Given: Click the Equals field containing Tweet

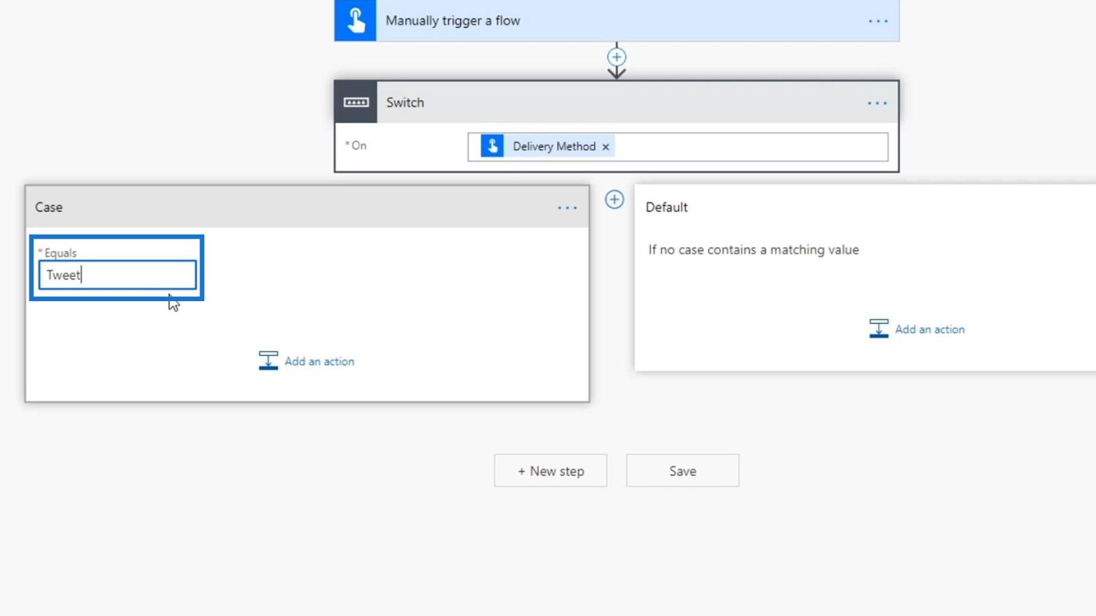Looking at the screenshot, I should (117, 275).
